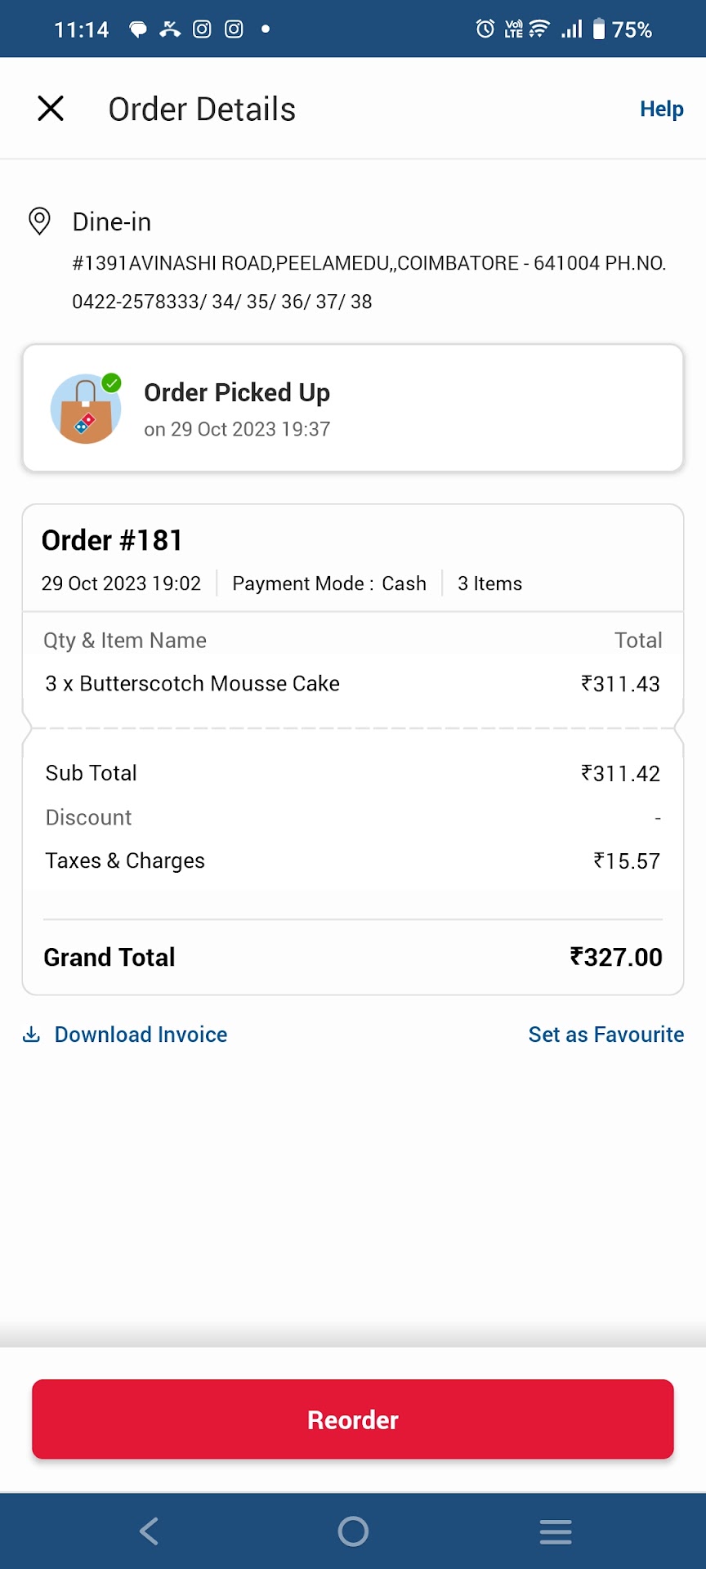Tap the alarm icon in status bar
This screenshot has width=706, height=1569.
click(x=485, y=29)
